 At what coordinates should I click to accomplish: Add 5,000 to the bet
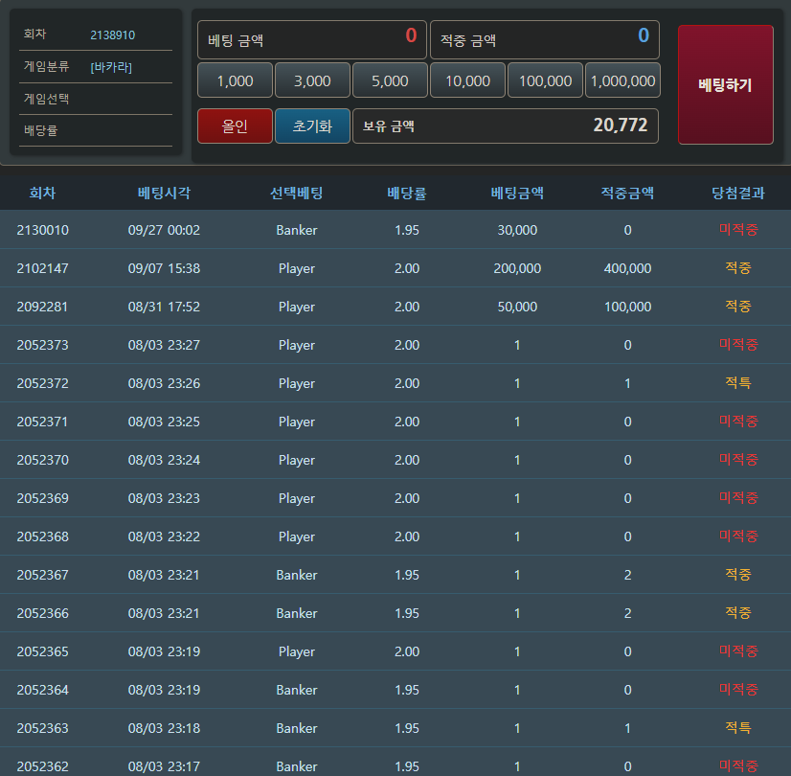point(390,80)
